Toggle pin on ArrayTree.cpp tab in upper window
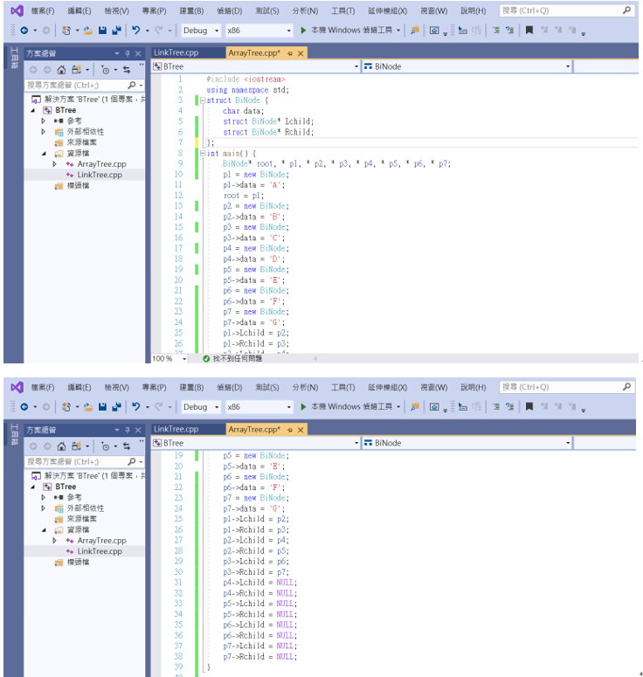 (290, 53)
